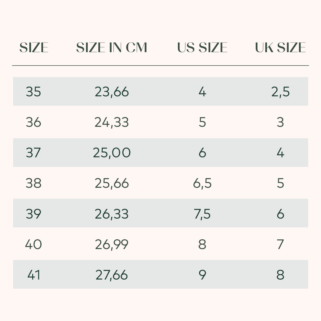
Task: Click the 24,33 cm measurement
Action: [112, 122]
